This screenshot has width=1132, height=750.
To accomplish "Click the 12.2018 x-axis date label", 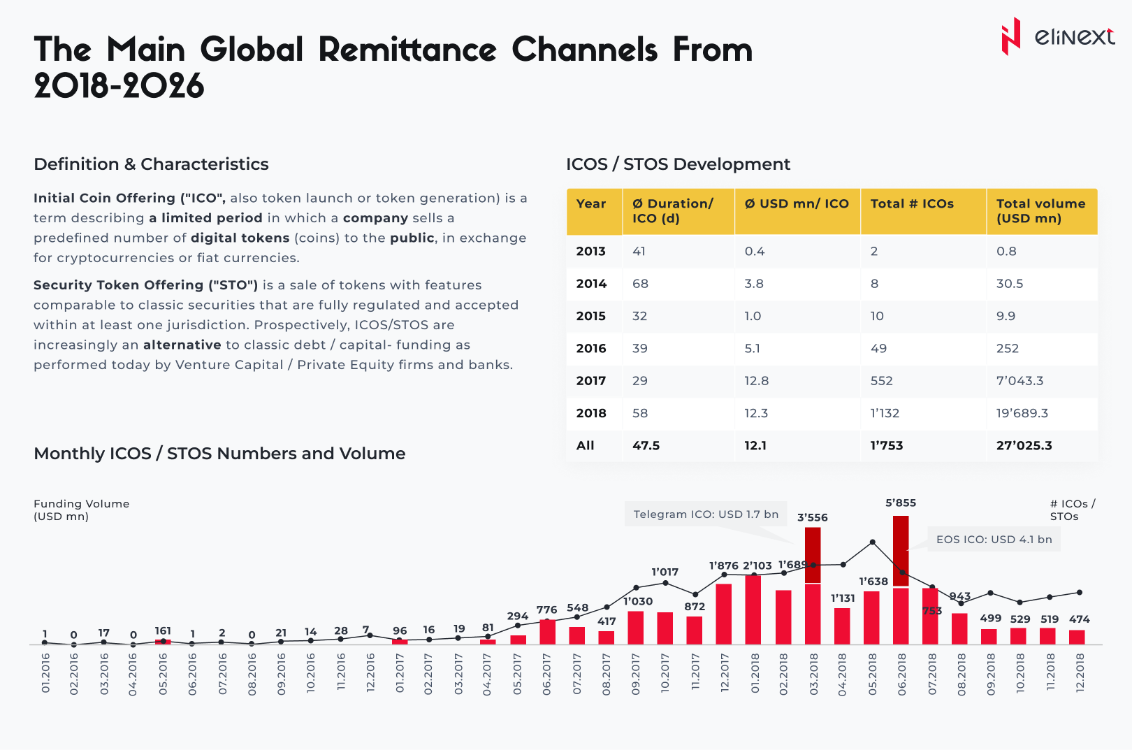I will point(1080,672).
